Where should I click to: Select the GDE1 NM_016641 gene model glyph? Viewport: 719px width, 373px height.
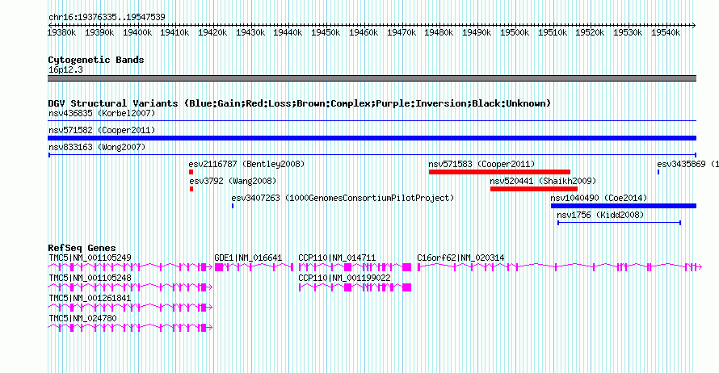click(254, 267)
